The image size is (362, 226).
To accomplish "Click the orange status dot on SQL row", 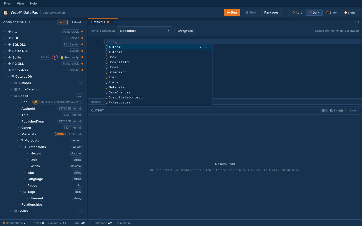I will click(x=82, y=38).
